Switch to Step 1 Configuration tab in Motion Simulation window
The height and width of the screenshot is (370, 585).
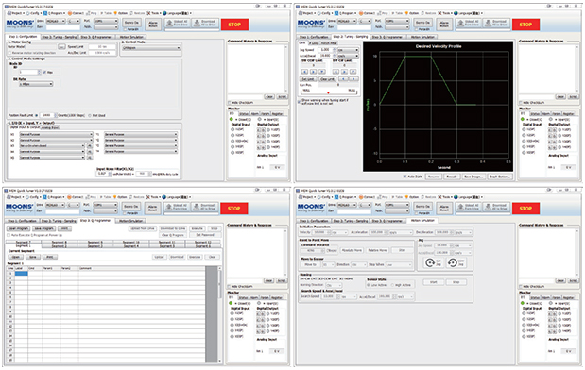point(314,221)
